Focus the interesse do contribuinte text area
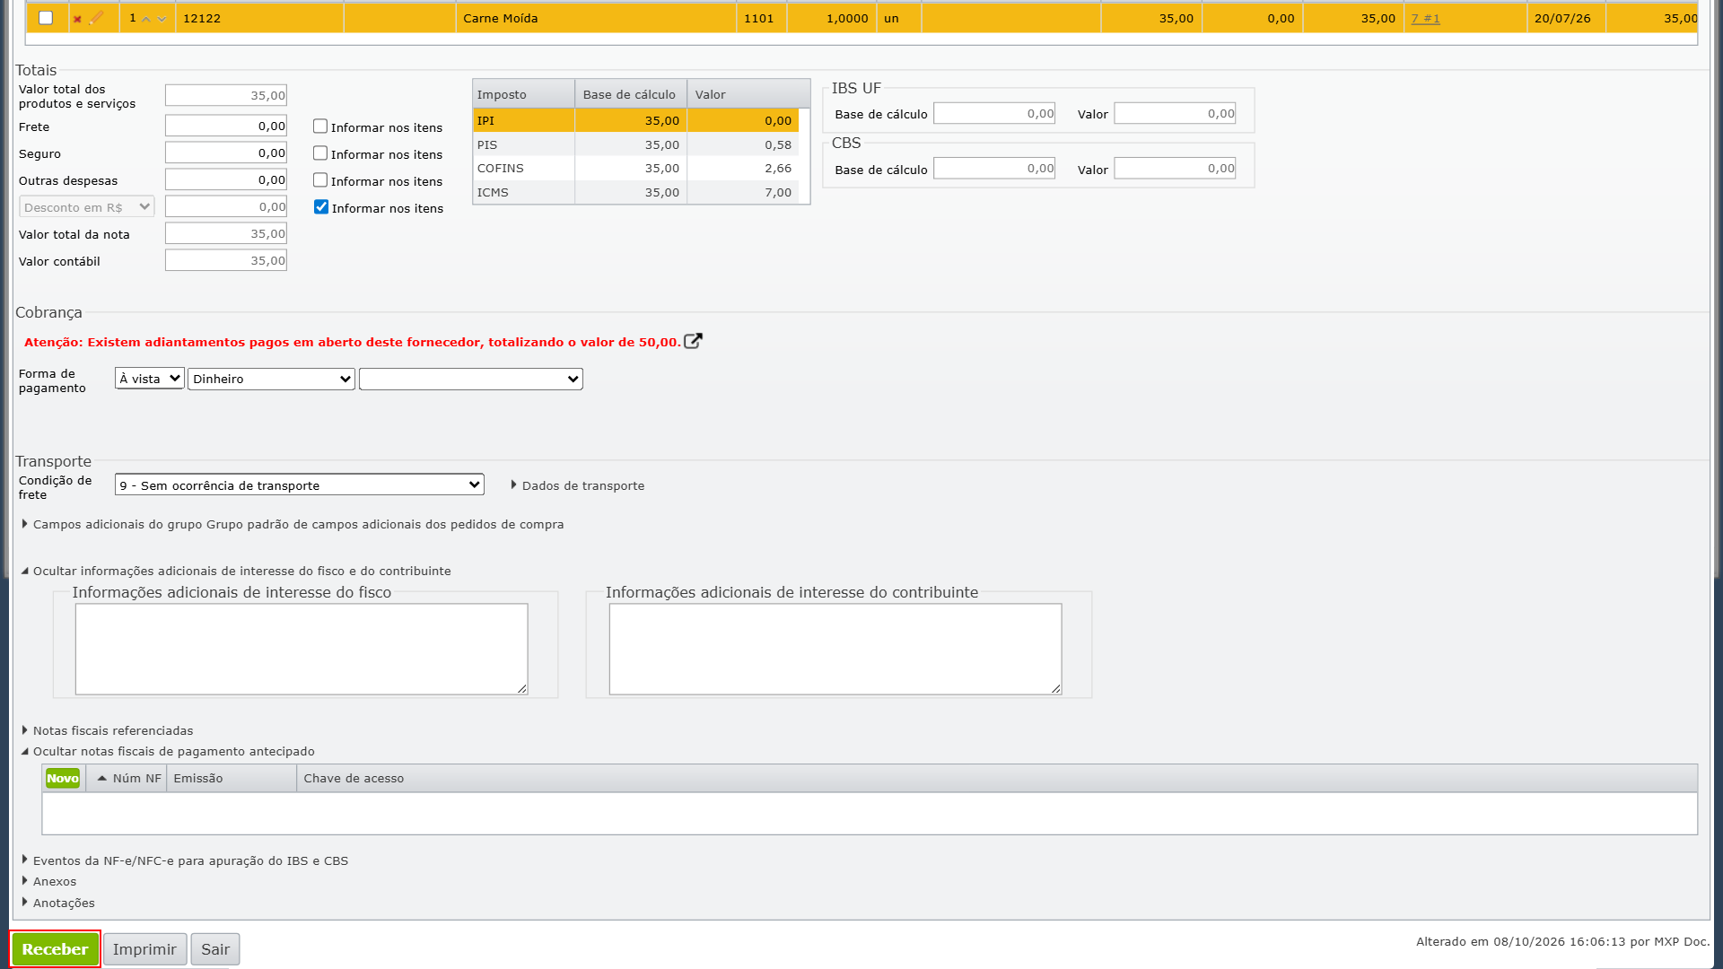1723x969 pixels. point(835,649)
